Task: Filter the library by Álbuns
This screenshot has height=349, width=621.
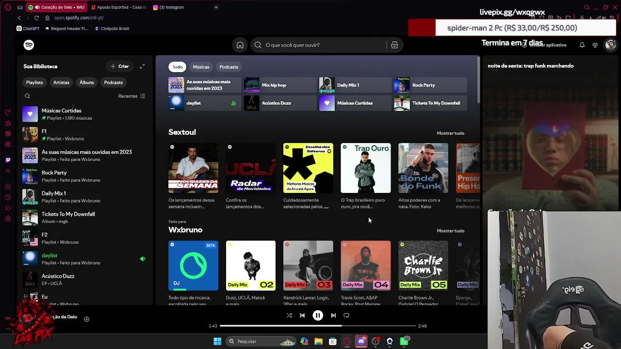Action: coord(87,82)
